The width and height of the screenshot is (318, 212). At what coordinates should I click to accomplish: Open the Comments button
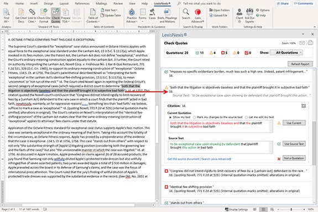tap(304, 3)
